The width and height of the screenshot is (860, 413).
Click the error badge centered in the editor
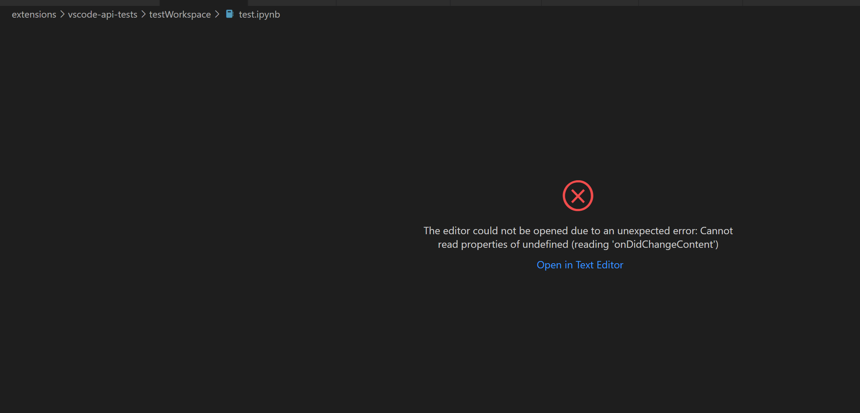pos(578,195)
